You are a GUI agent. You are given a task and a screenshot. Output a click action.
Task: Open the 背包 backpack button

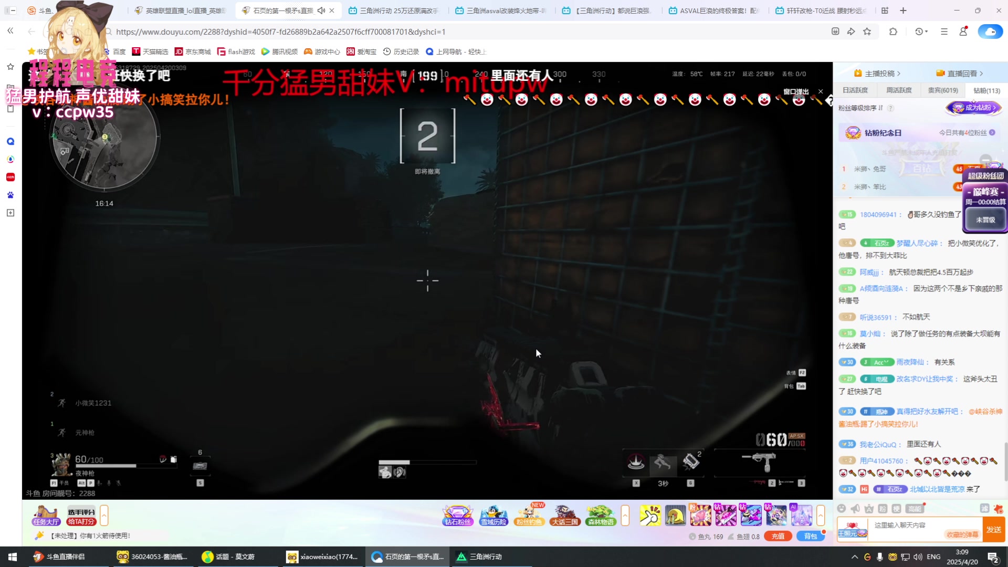coord(811,536)
